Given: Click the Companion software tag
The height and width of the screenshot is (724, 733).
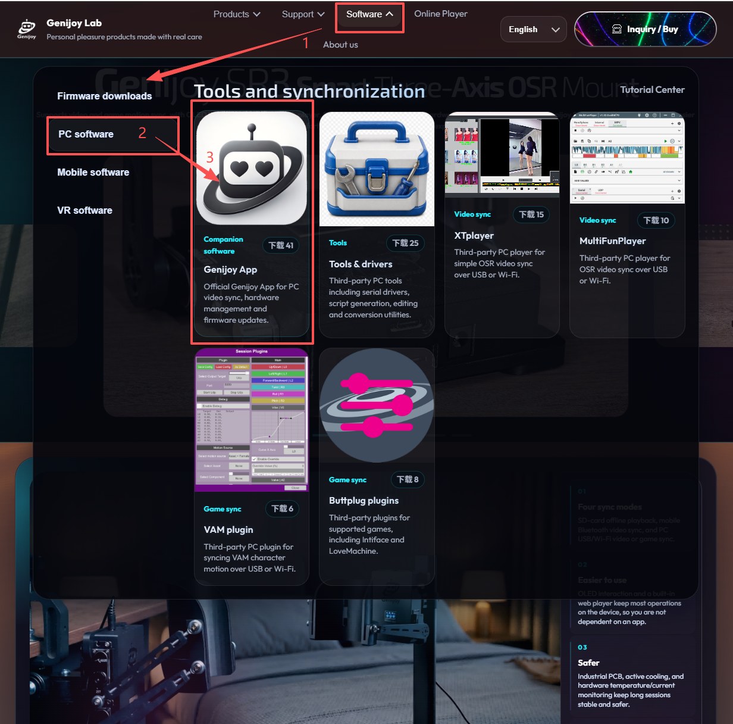Looking at the screenshot, I should (x=223, y=245).
